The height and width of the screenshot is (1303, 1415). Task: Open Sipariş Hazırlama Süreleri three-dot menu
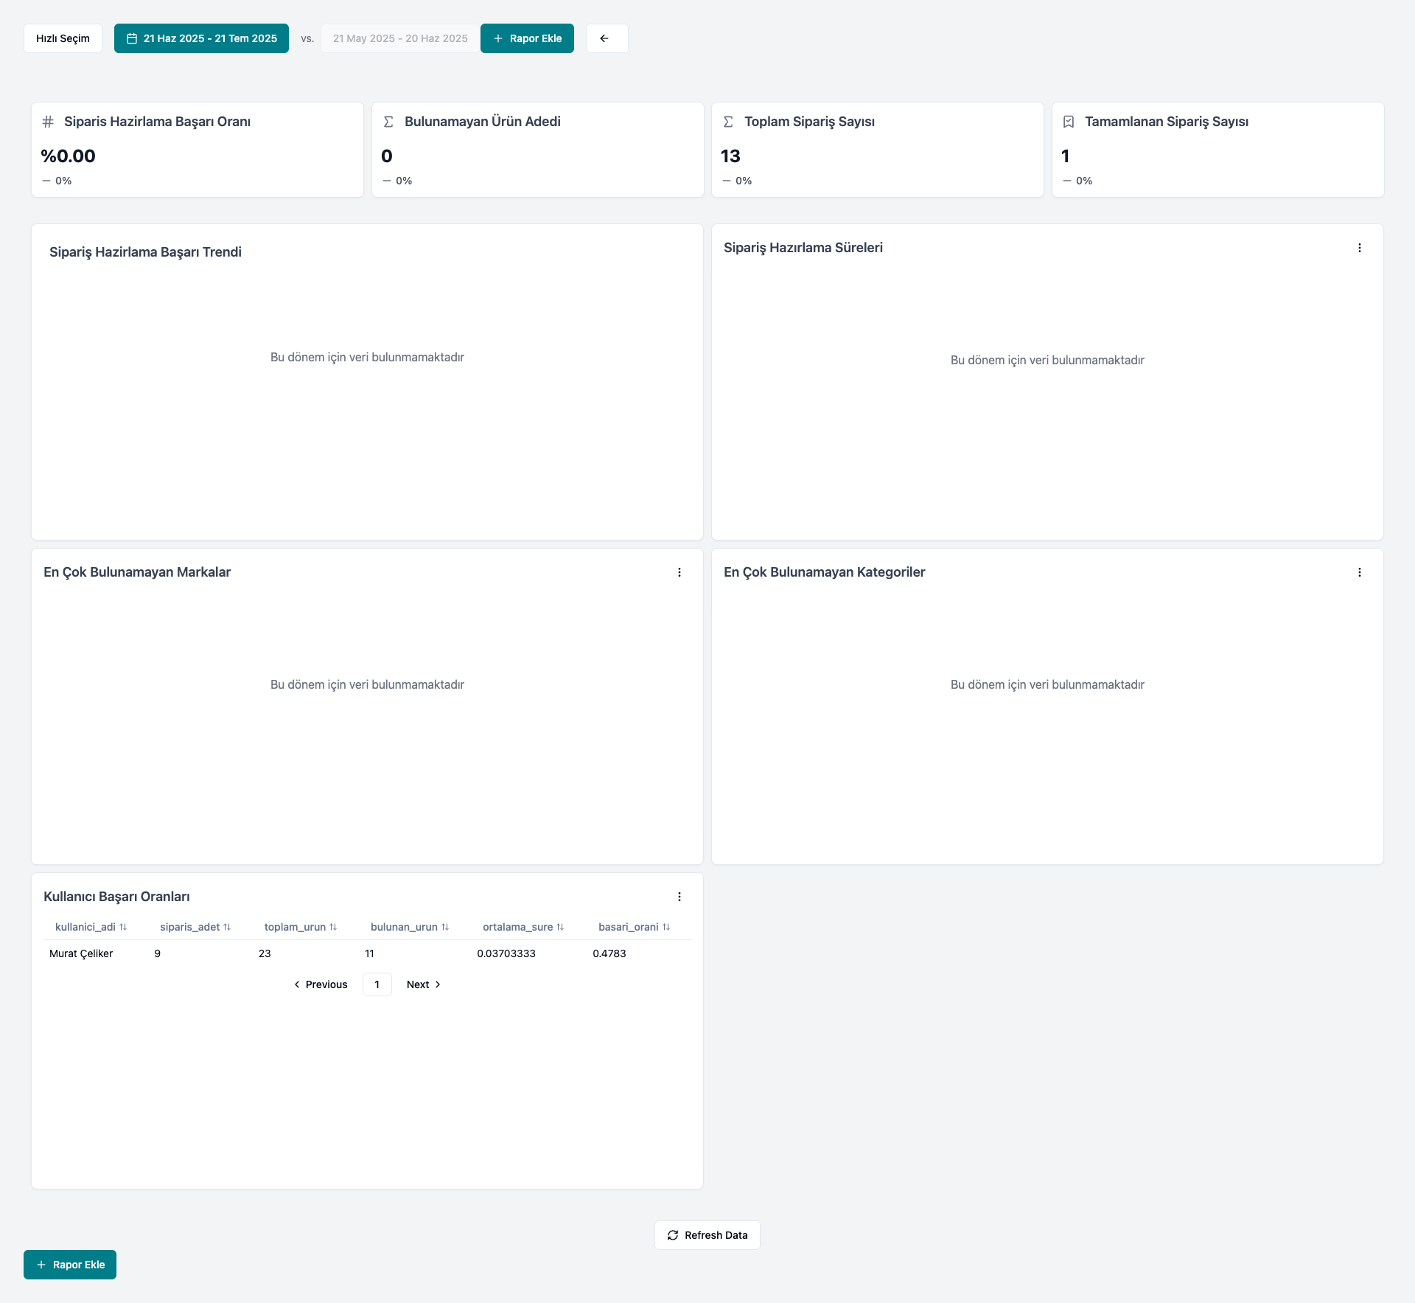1359,248
